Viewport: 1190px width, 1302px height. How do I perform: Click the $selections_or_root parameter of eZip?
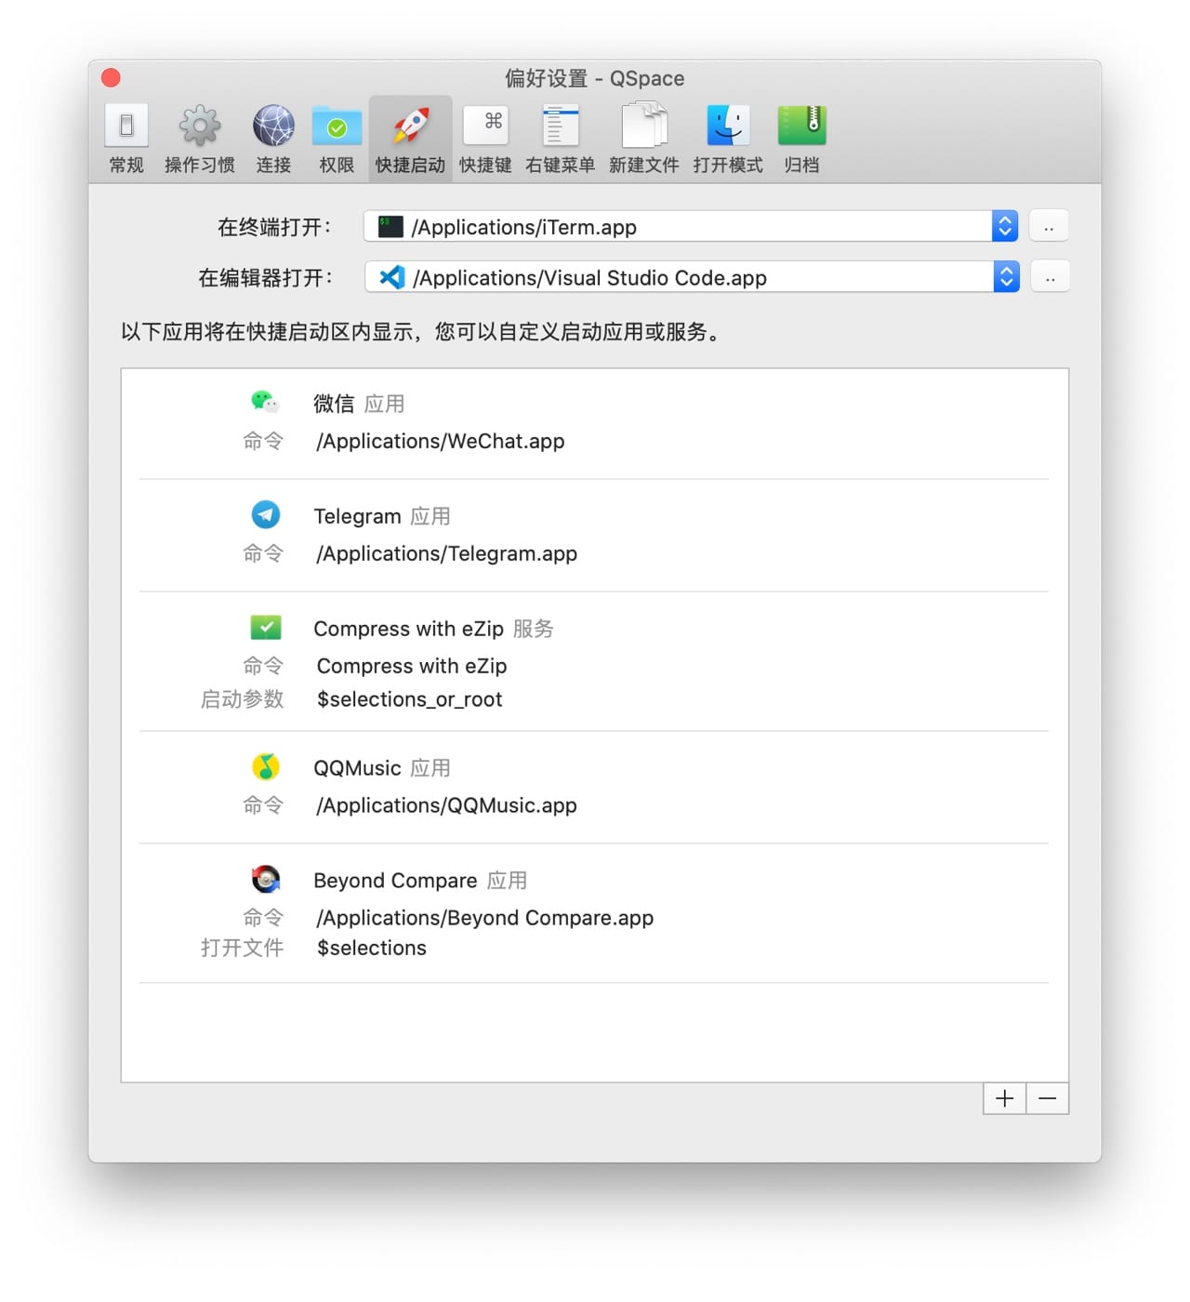[x=409, y=699]
